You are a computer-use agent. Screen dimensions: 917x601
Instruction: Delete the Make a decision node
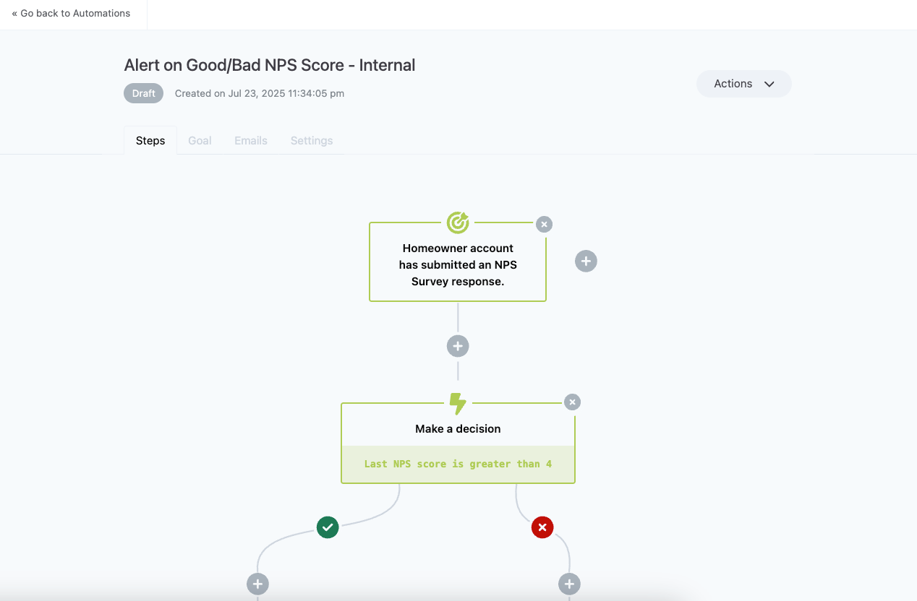[x=572, y=402]
